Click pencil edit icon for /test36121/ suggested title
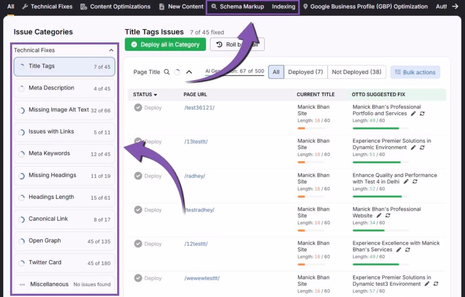The image size is (465, 297). pos(413,114)
